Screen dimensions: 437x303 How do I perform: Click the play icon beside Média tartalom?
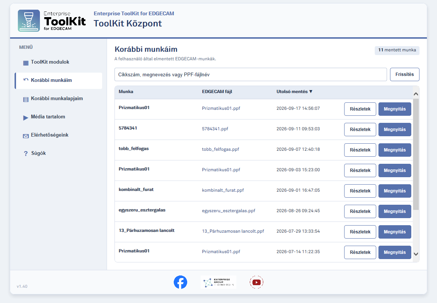pos(26,118)
